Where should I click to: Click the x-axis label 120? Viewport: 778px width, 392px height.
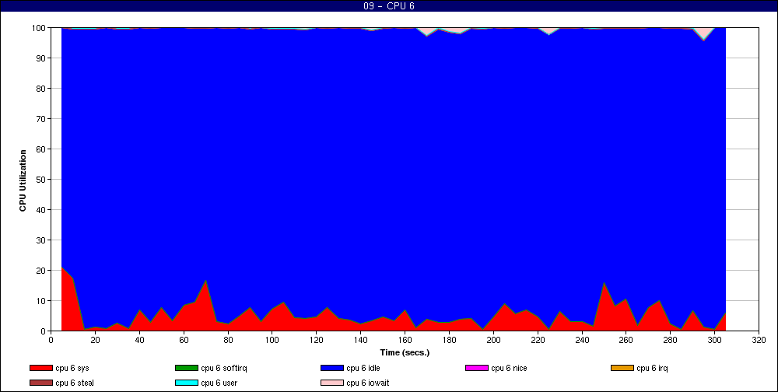click(316, 340)
